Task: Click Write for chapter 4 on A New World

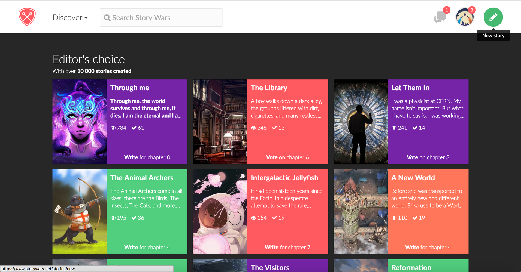Action: (x=428, y=248)
